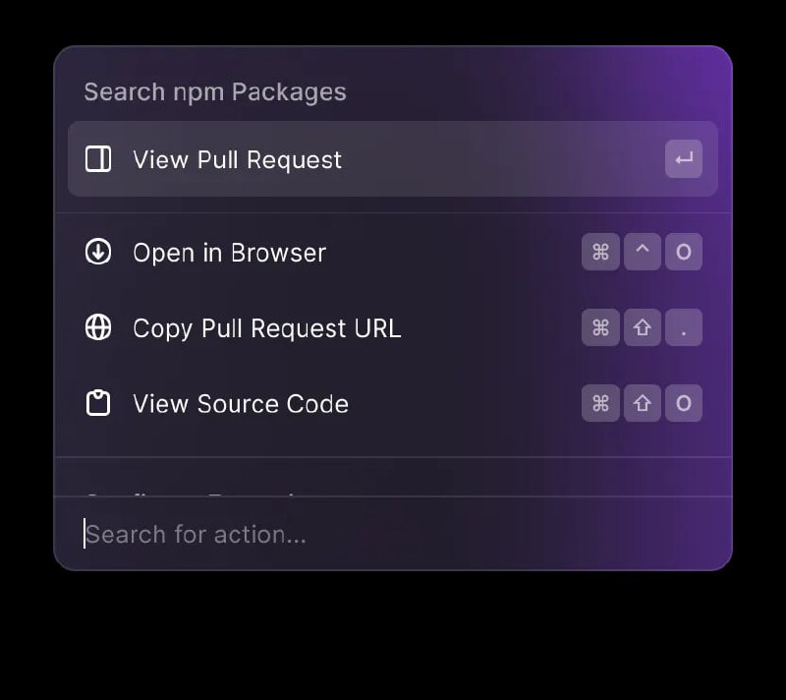The height and width of the screenshot is (700, 786).
Task: Click the columns icon beside View Pull Request
Action: 97,159
